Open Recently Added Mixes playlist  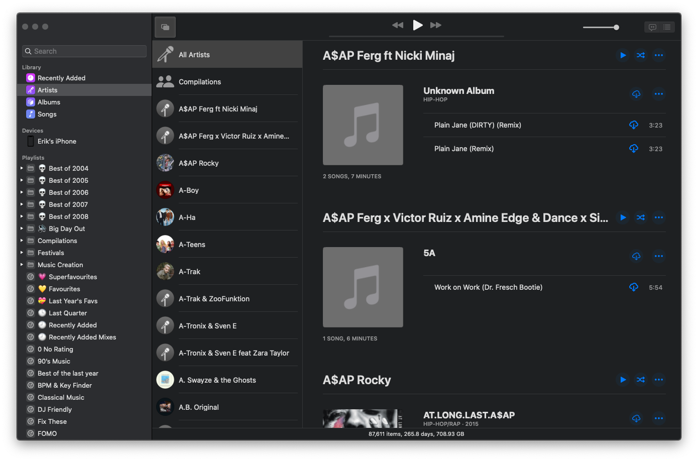click(x=84, y=337)
